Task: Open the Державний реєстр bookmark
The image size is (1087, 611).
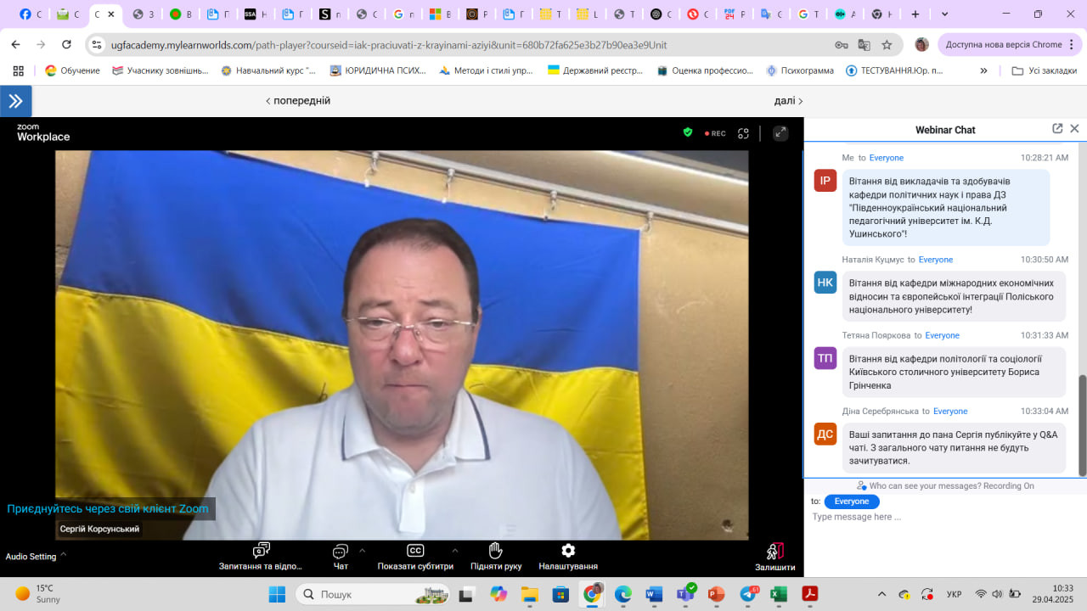Action: click(595, 70)
